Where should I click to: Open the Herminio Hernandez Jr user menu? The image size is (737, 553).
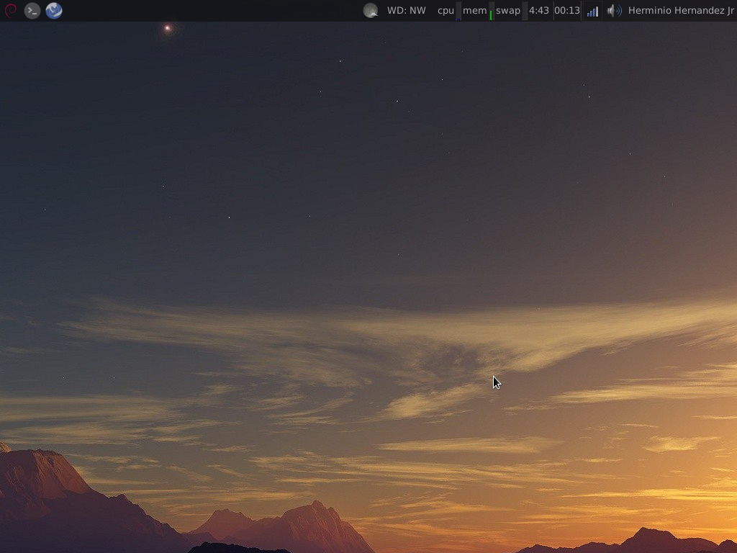[681, 10]
